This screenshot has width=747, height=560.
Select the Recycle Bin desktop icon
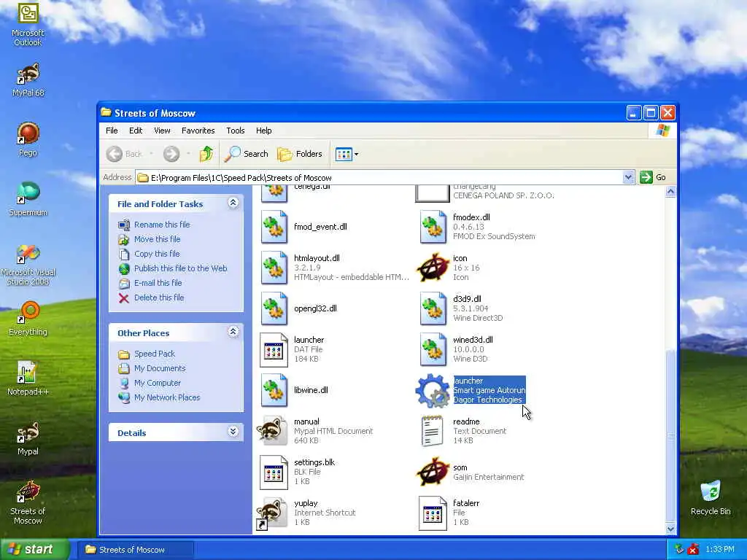pos(711,498)
